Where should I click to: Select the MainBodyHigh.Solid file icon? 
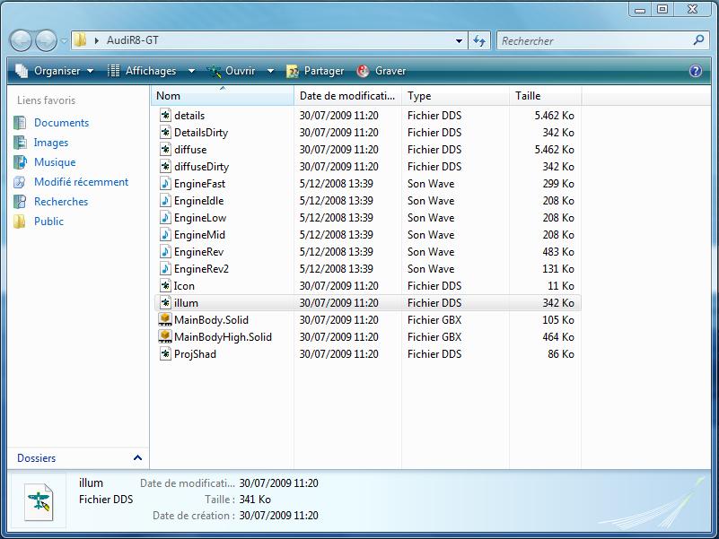click(x=165, y=337)
